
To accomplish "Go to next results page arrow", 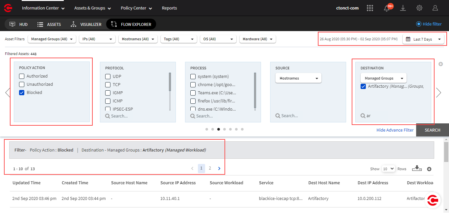I will click(219, 169).
